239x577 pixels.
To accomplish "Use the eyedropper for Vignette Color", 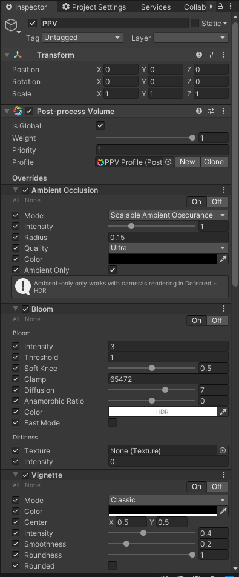I will 223,511.
